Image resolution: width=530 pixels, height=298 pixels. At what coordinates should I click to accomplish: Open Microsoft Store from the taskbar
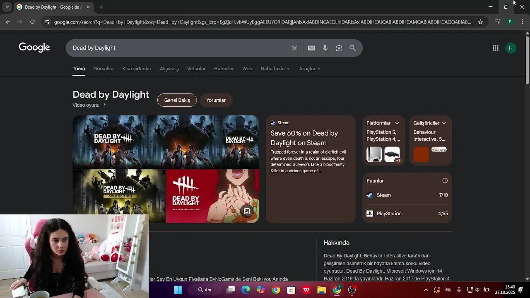click(291, 290)
